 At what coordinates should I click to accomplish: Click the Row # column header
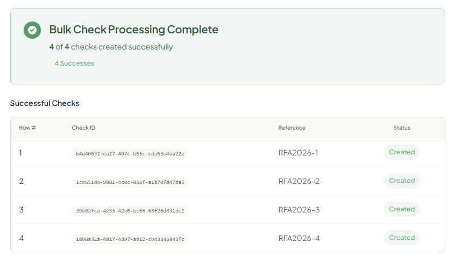(x=27, y=128)
